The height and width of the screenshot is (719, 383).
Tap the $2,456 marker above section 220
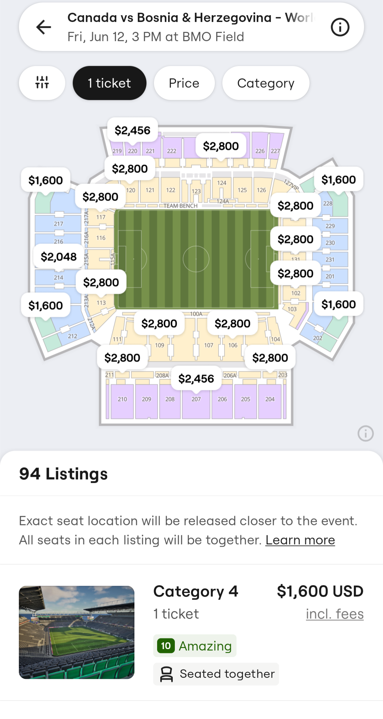pyautogui.click(x=133, y=130)
